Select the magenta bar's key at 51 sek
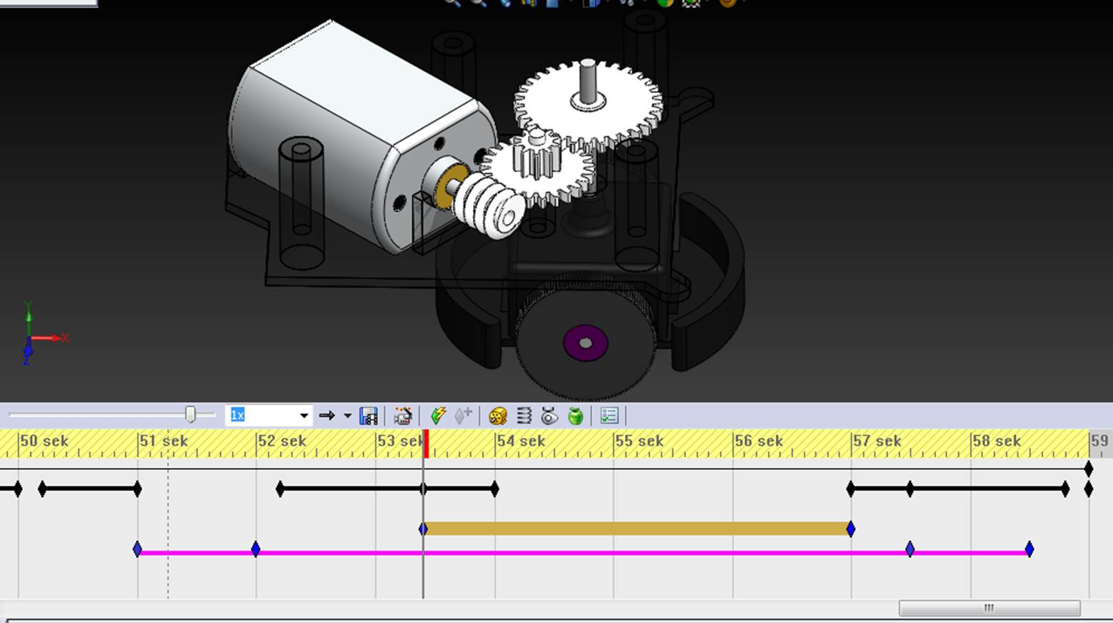1113x623 pixels. [137, 549]
